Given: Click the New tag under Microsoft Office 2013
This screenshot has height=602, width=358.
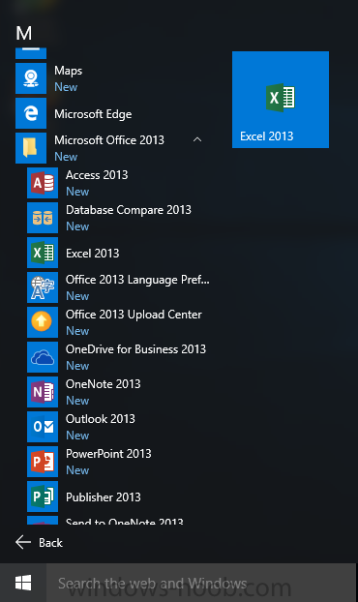Looking at the screenshot, I should [66, 157].
